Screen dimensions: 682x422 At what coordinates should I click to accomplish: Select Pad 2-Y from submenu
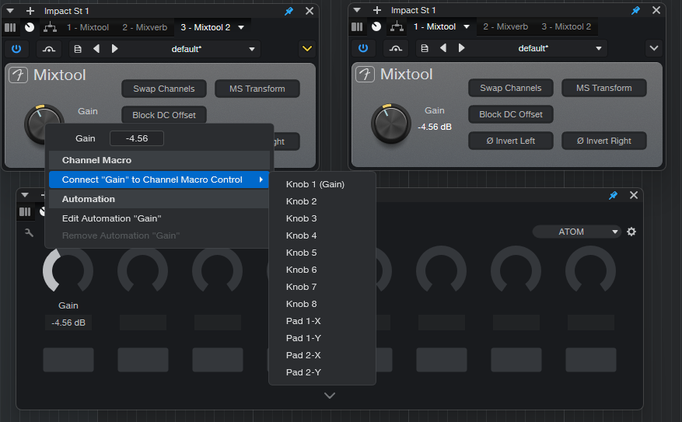tap(322, 372)
